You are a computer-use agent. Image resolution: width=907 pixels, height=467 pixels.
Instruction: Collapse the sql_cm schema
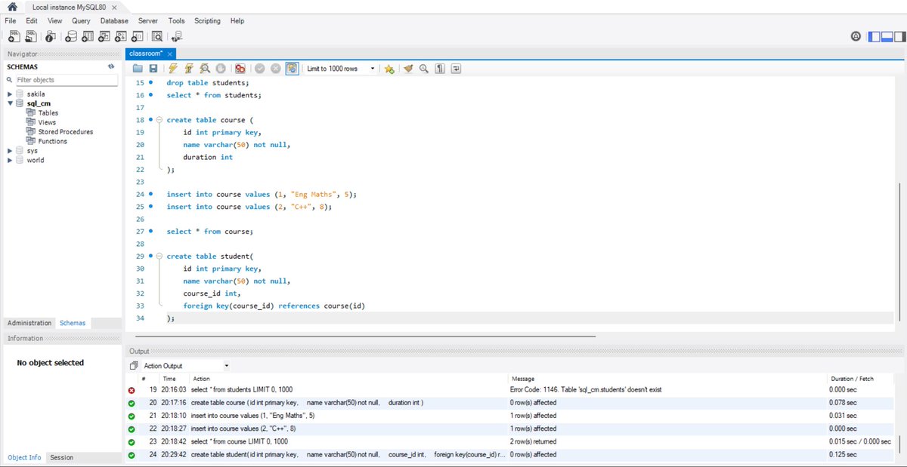10,103
